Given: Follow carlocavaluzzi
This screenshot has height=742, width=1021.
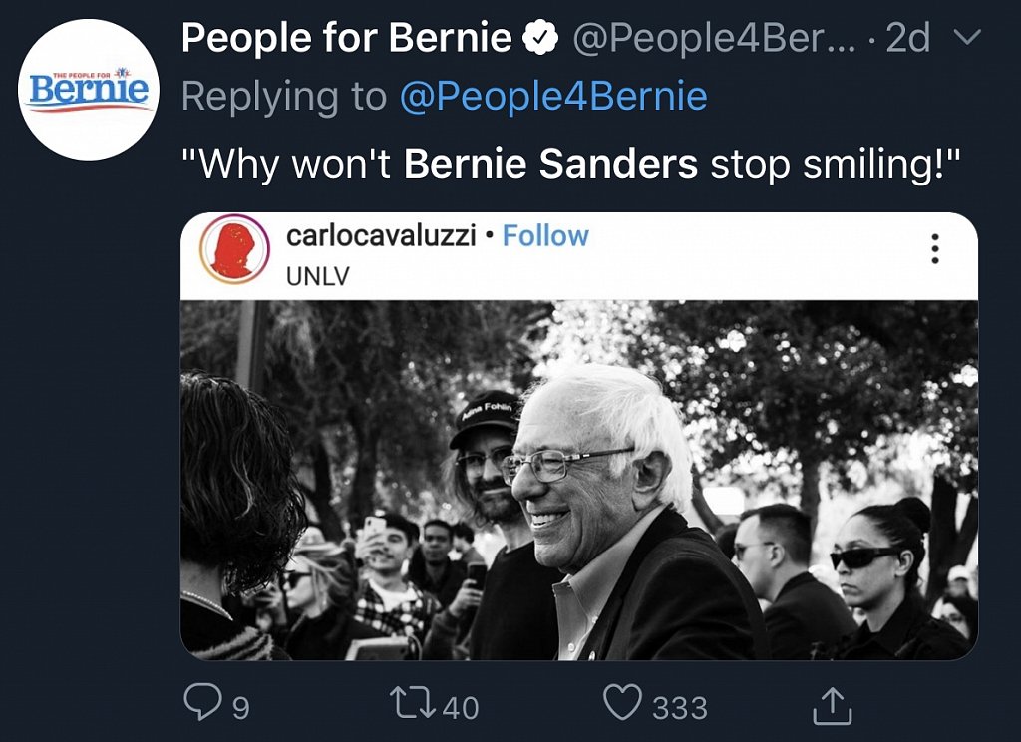Looking at the screenshot, I should pos(545,236).
